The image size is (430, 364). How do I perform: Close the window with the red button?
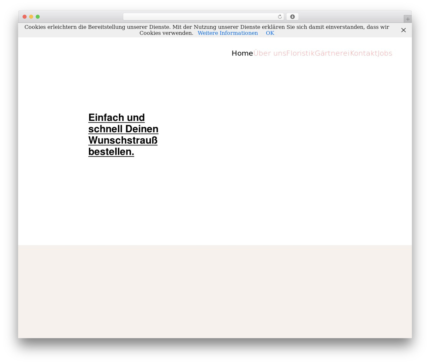pyautogui.click(x=25, y=17)
